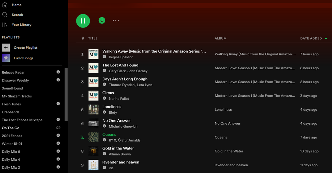The height and width of the screenshot is (173, 332).
Task: Click downloaded indicator beside Gary Clark, John Carney
Action: click(x=104, y=71)
